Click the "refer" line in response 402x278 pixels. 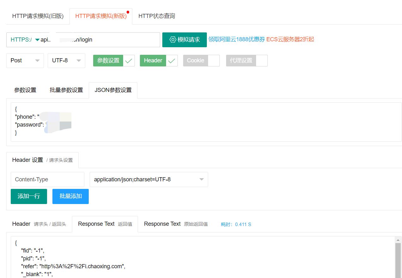(x=73, y=266)
